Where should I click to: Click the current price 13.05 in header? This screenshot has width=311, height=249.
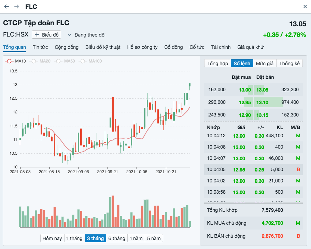point(297,24)
